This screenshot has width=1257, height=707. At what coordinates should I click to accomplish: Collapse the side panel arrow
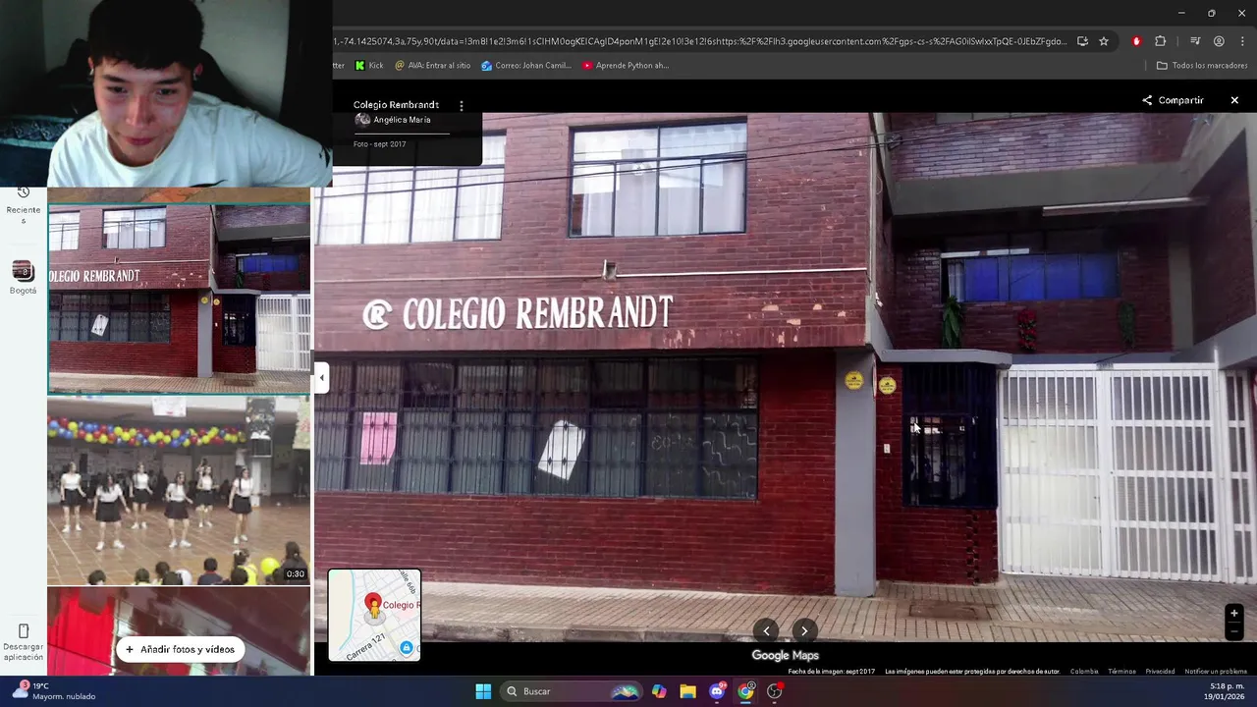coord(321,377)
